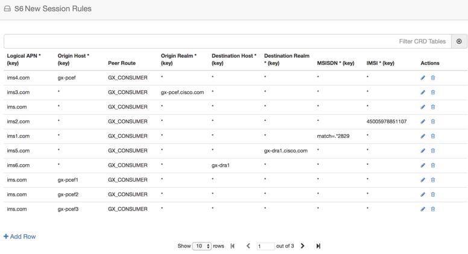This screenshot has width=468, height=254.
Task: Click the filter target icon button
Action: click(459, 42)
